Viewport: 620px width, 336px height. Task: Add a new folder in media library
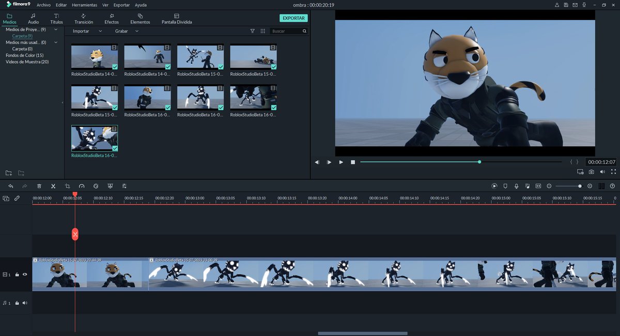coord(9,173)
